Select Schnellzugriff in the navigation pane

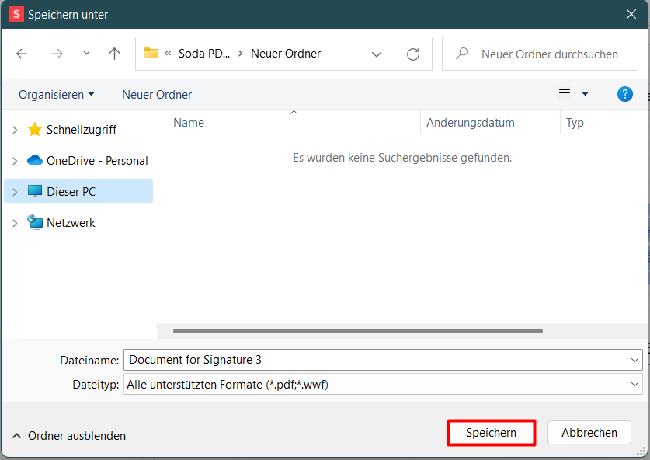coord(82,130)
